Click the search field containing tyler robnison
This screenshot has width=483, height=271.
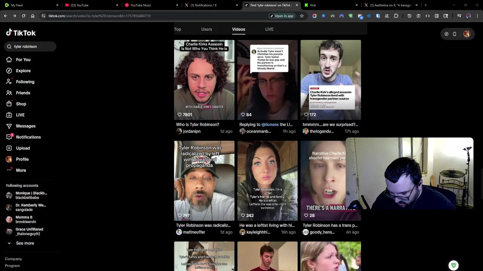click(x=31, y=46)
